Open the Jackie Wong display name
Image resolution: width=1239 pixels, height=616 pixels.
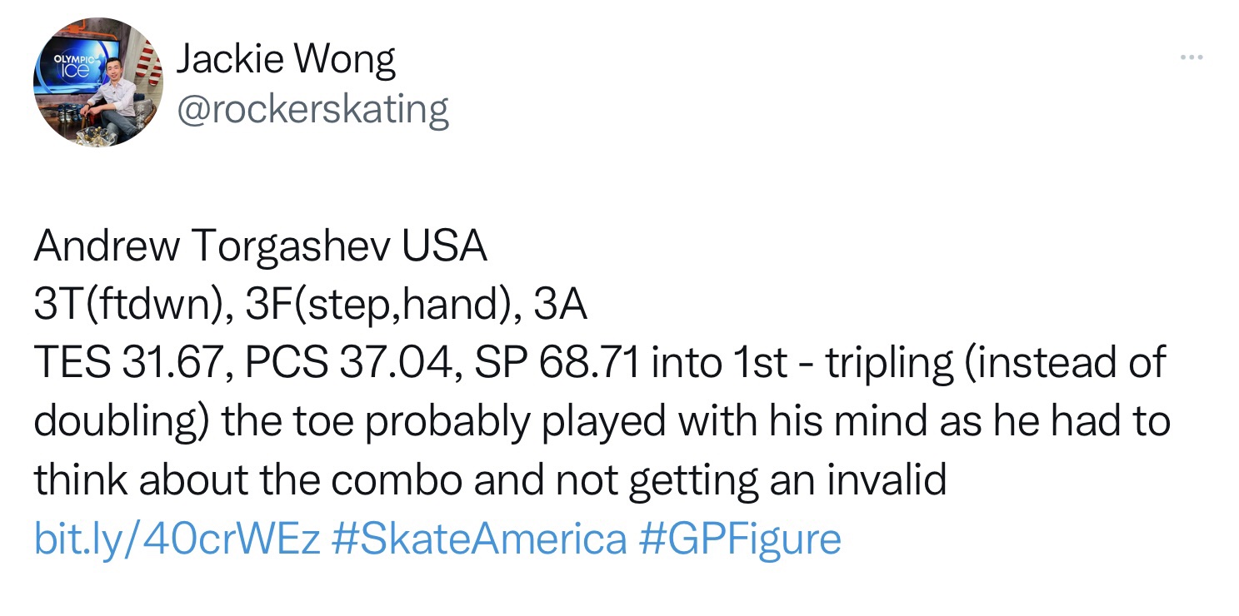pyautogui.click(x=286, y=61)
